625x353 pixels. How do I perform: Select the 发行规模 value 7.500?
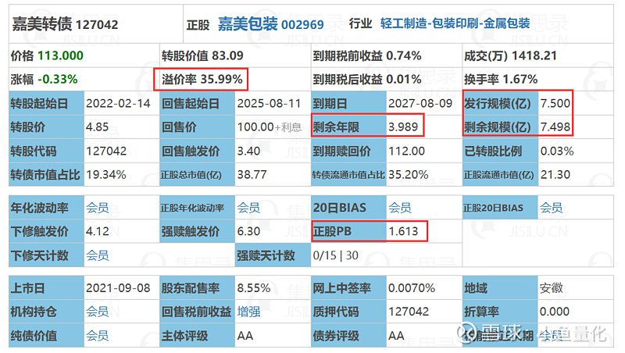coord(555,104)
